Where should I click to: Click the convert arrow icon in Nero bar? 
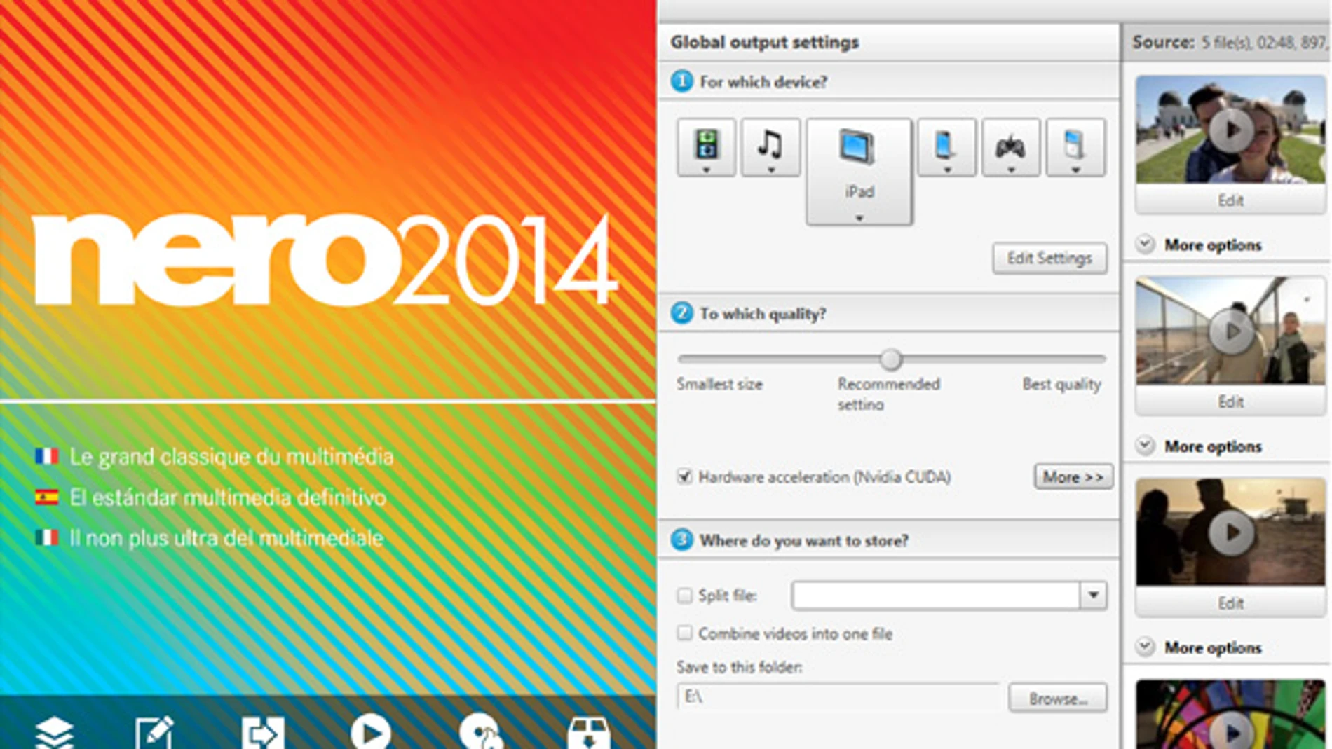[x=263, y=733]
